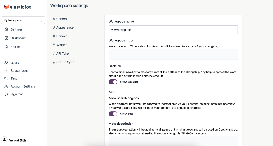Open the API Token tab
Screen dimensions: 273x146
pos(61,53)
